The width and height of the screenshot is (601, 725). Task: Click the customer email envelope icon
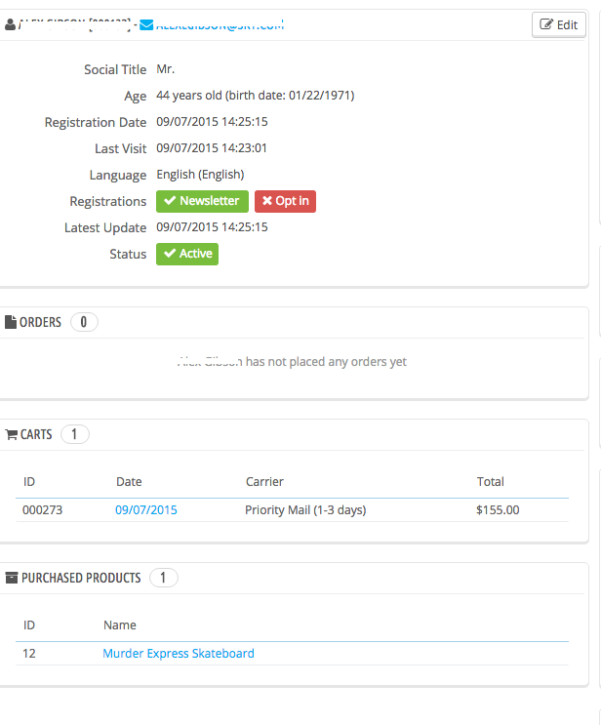coord(147,24)
